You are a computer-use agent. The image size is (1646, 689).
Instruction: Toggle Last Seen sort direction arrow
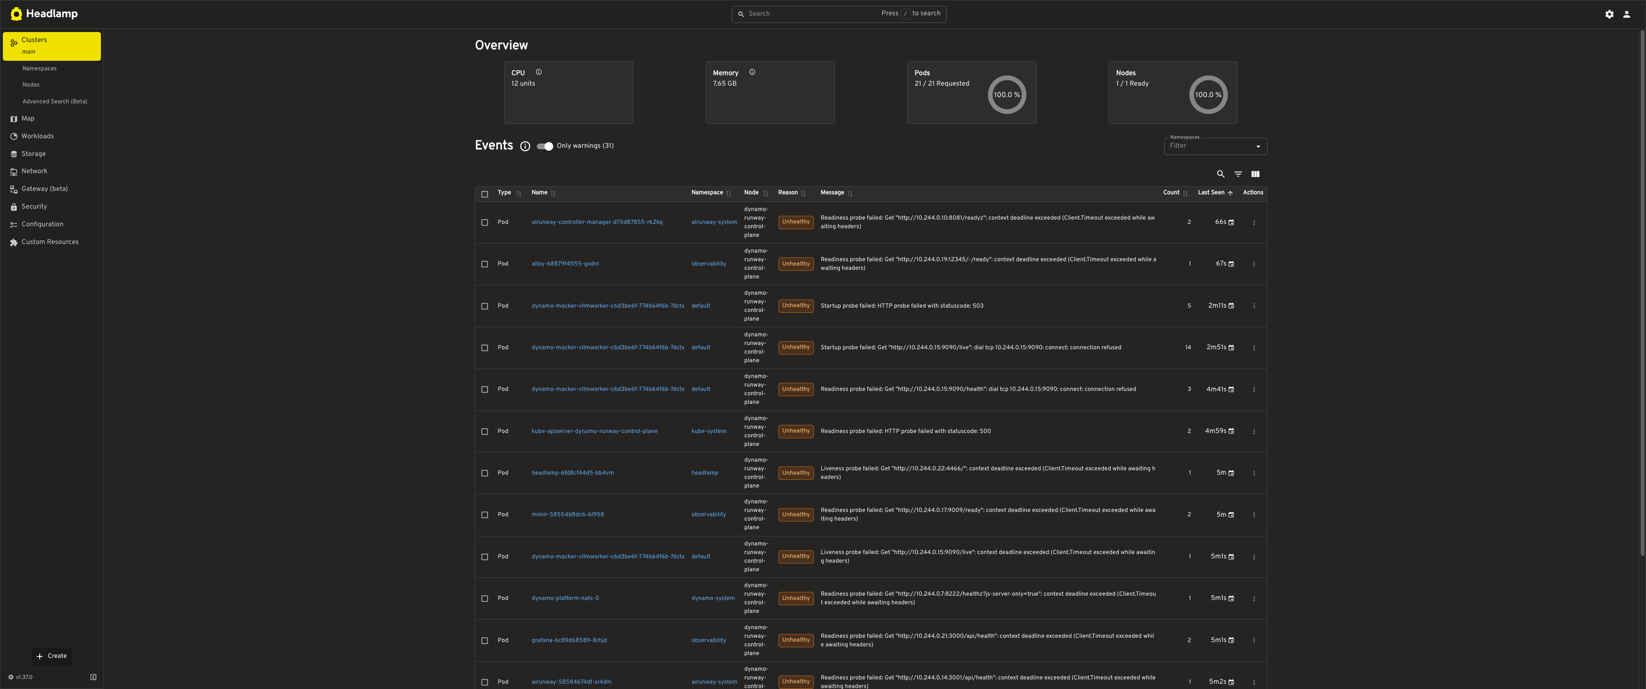[x=1230, y=193]
